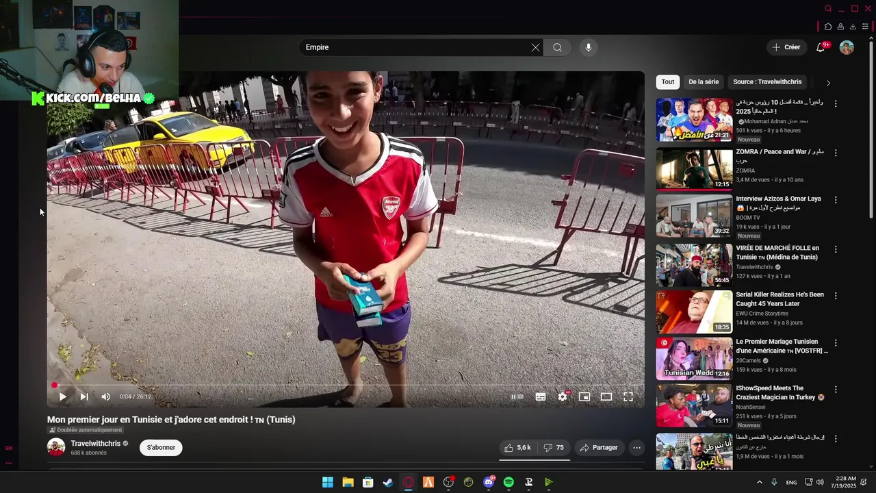Open volume control in system tray
This screenshot has width=876, height=493.
pyautogui.click(x=820, y=482)
